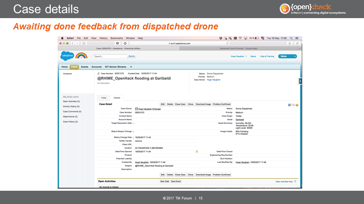This screenshot has width=364, height=204.
Task: Open the Open Activities Help link
Action: pos(284,182)
